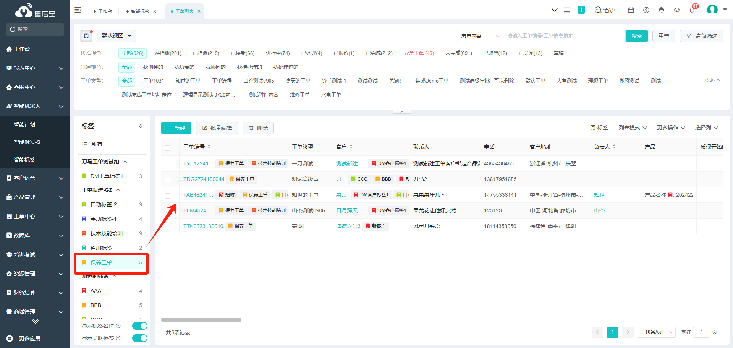Sort by 负责人 column sort icon

coord(614,147)
